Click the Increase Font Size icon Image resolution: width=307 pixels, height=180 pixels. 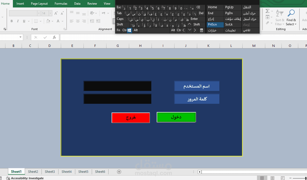[56, 13]
